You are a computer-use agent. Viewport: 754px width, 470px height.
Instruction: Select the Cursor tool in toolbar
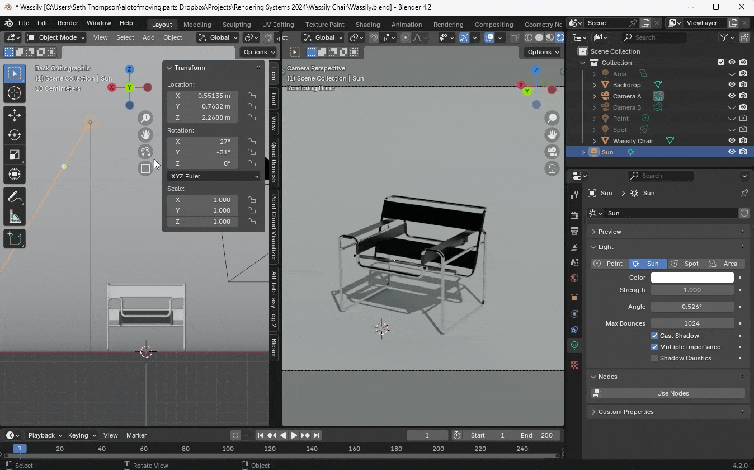[15, 93]
